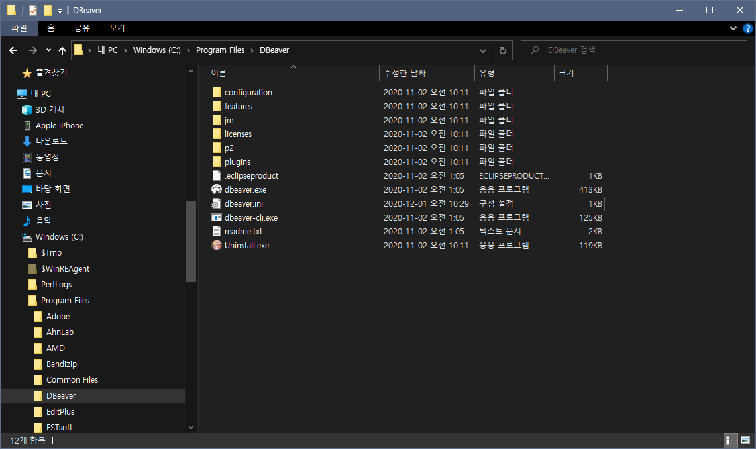Click the Uninstall.exe icon
This screenshot has width=756, height=449.
pyautogui.click(x=217, y=246)
